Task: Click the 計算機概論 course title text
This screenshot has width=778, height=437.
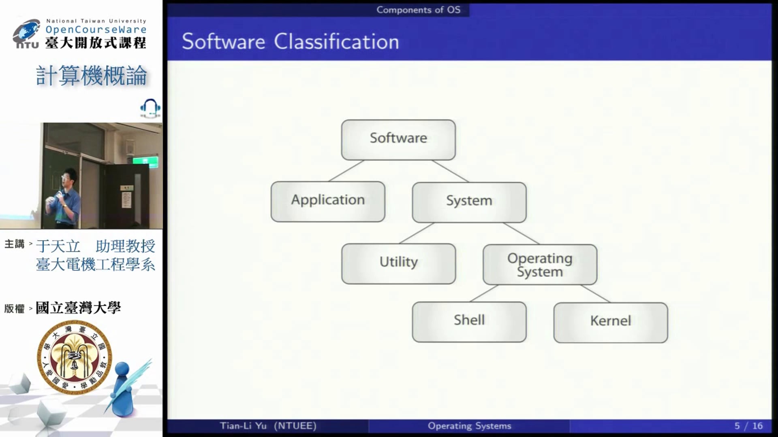Action: pyautogui.click(x=92, y=76)
